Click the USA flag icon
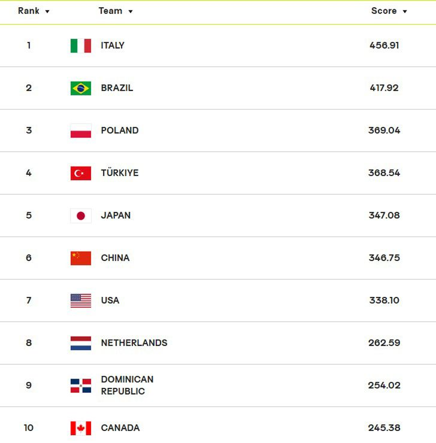 (81, 301)
